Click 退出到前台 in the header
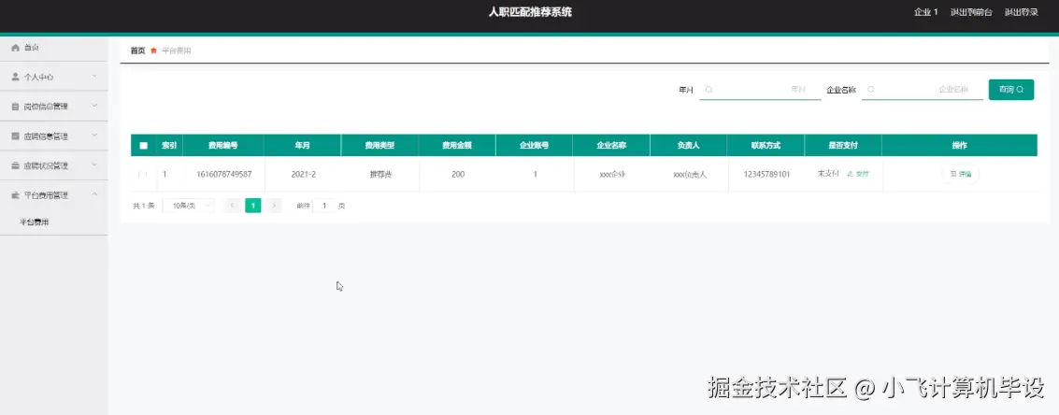The image size is (1059, 415). (x=971, y=12)
